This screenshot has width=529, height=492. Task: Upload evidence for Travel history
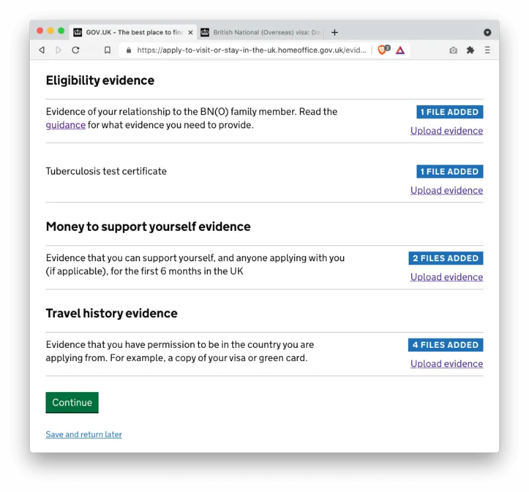point(447,364)
